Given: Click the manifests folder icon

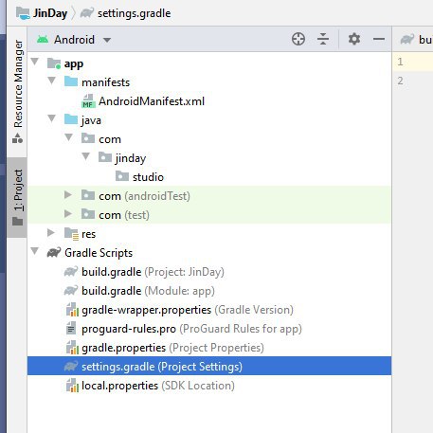Looking at the screenshot, I should (x=71, y=81).
